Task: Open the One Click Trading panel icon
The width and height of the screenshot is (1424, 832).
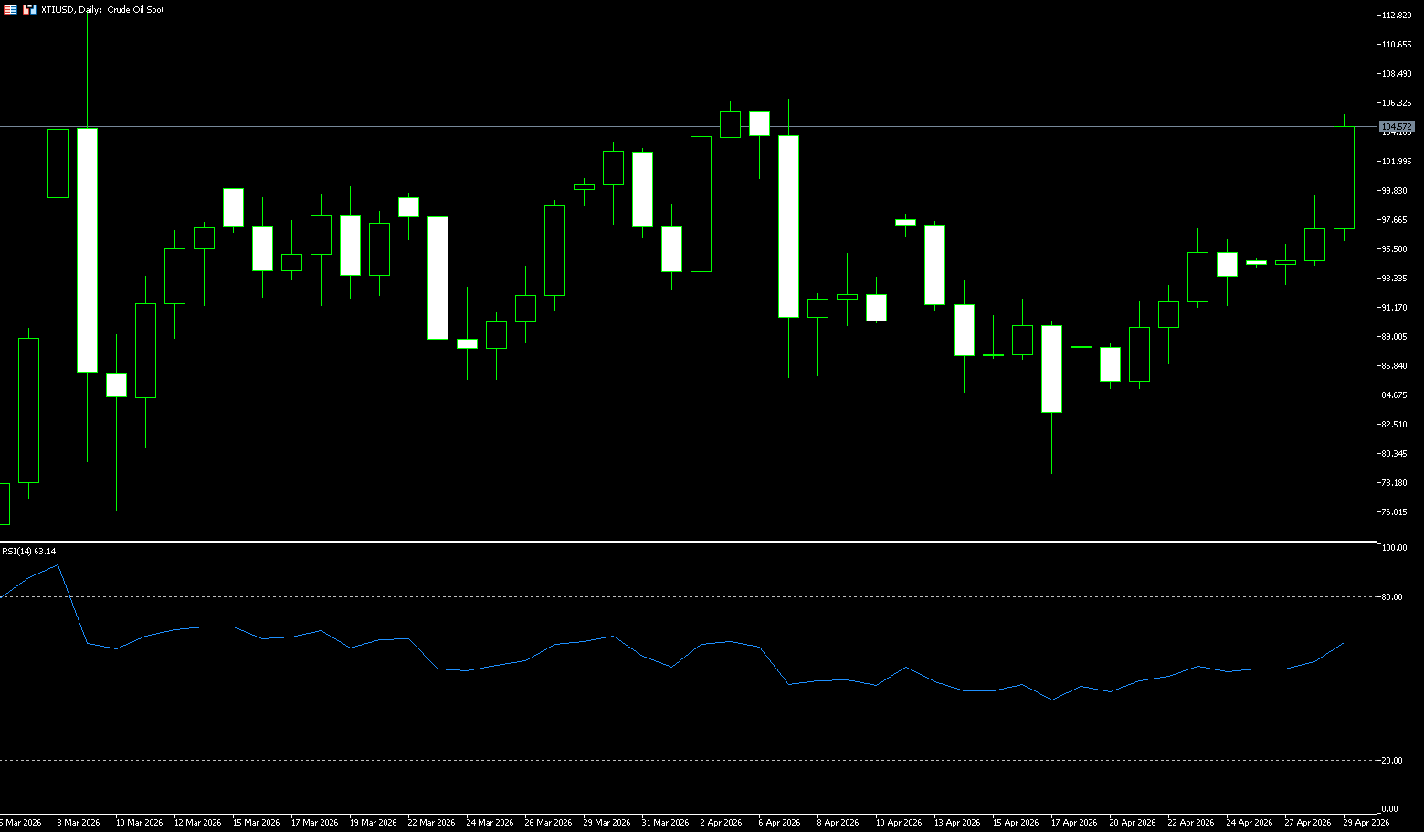Action: coord(10,9)
